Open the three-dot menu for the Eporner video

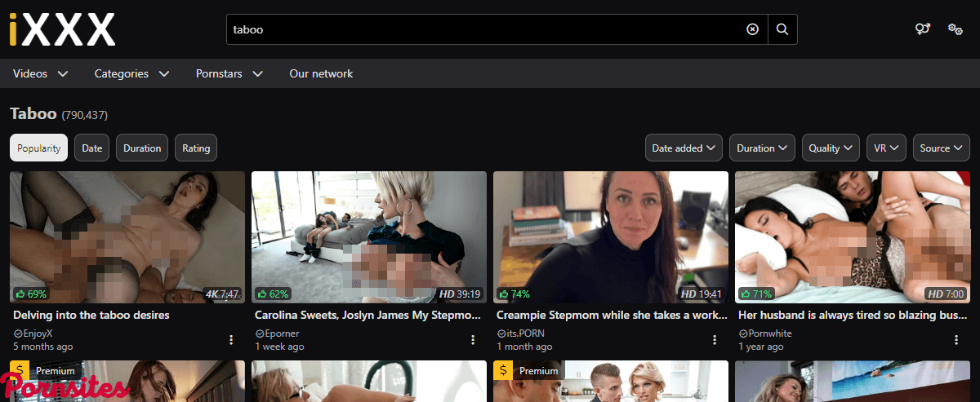(473, 339)
